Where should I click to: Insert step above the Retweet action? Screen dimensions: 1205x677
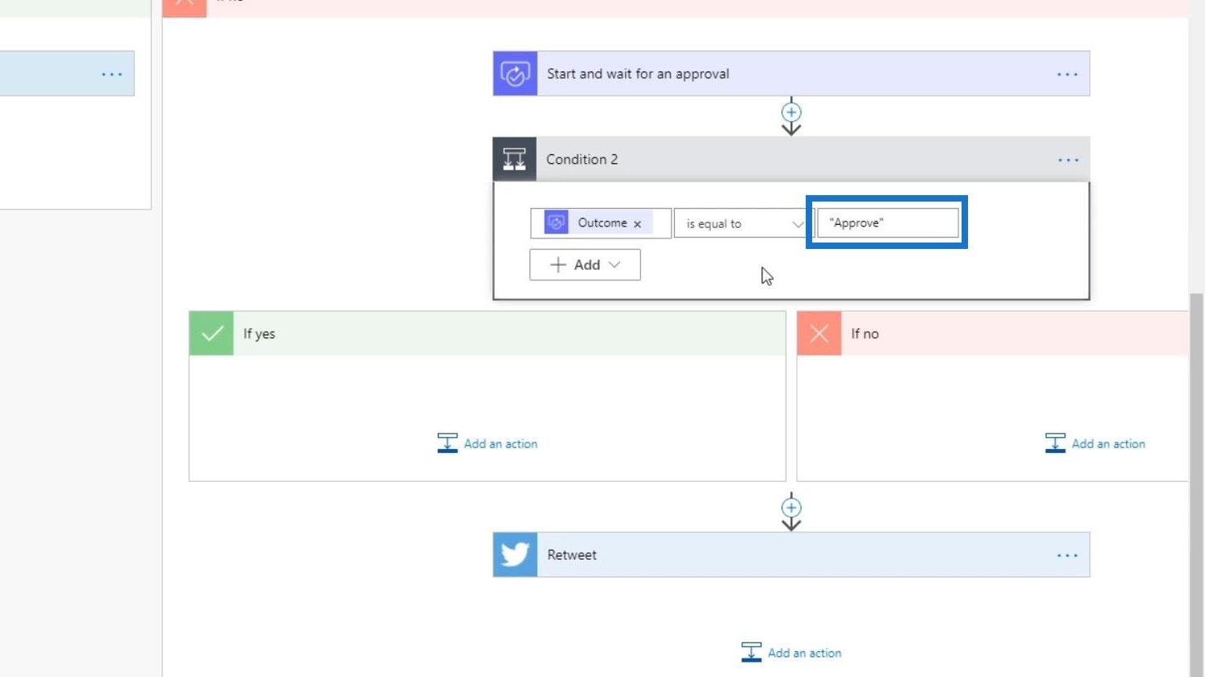(791, 508)
